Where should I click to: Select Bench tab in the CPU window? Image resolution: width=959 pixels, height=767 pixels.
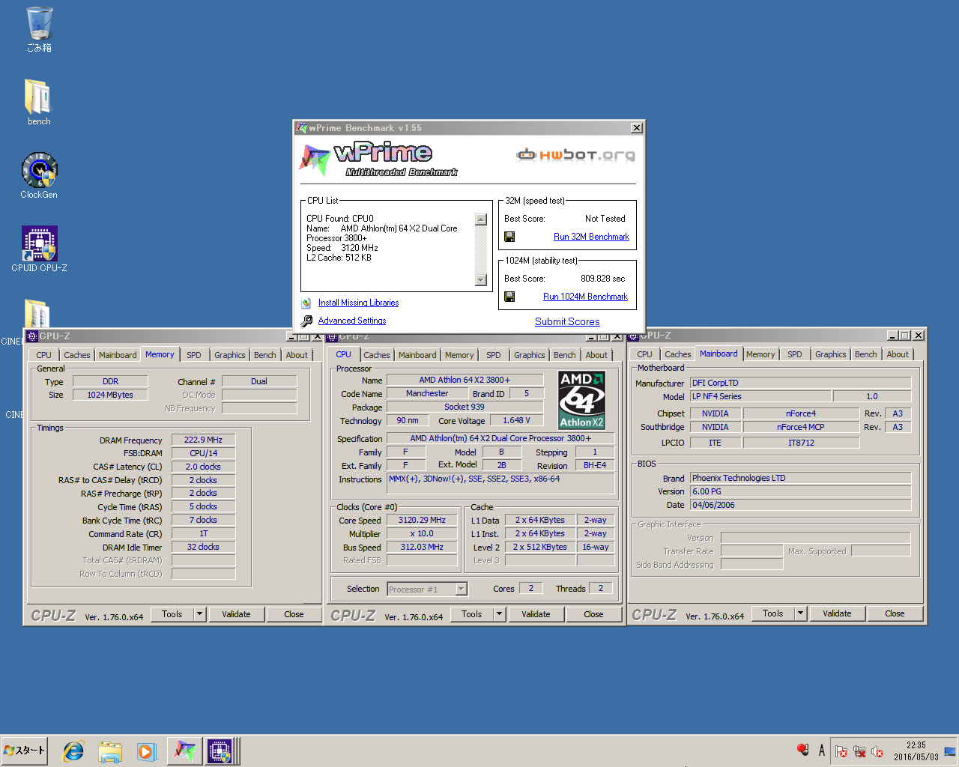[x=565, y=355]
